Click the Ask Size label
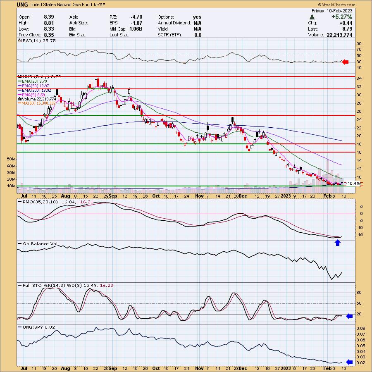The height and width of the screenshot is (372, 372). [x=79, y=23]
